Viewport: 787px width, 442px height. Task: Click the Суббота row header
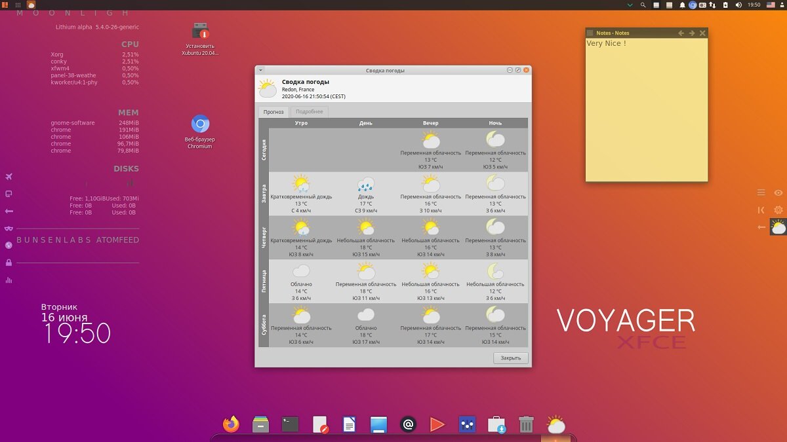pyautogui.click(x=264, y=325)
